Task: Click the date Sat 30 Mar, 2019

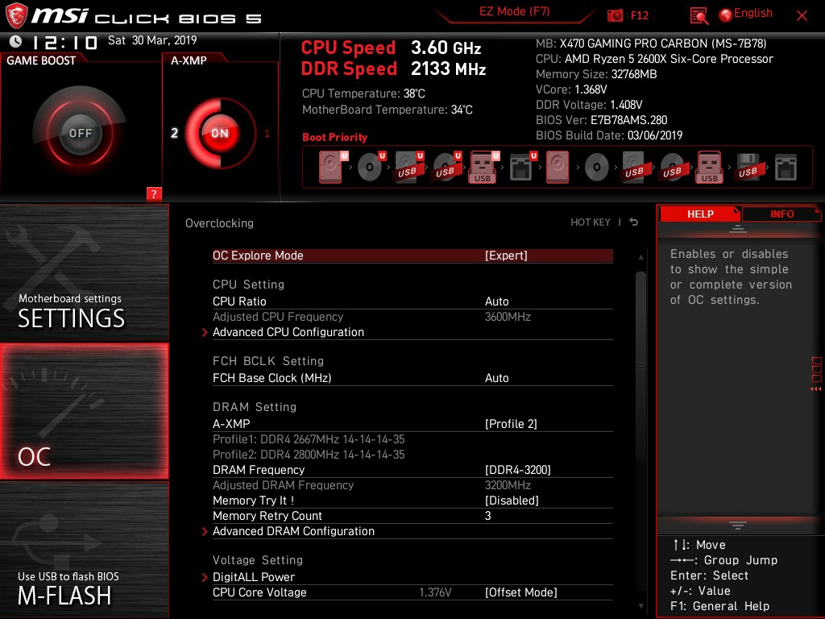Action: pyautogui.click(x=152, y=40)
